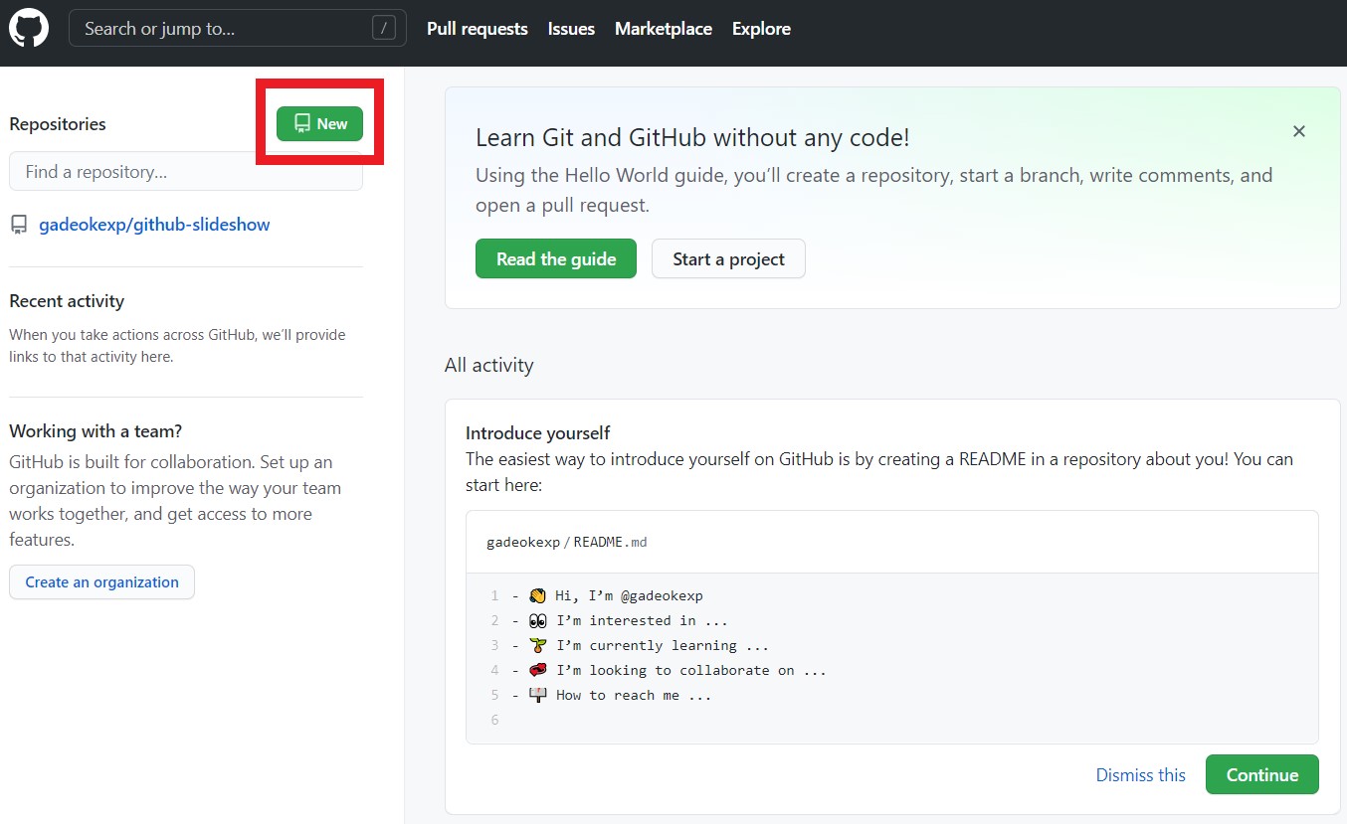Click repo icon beside github-slideshow
Viewport: 1347px width, 824px height.
(x=19, y=225)
